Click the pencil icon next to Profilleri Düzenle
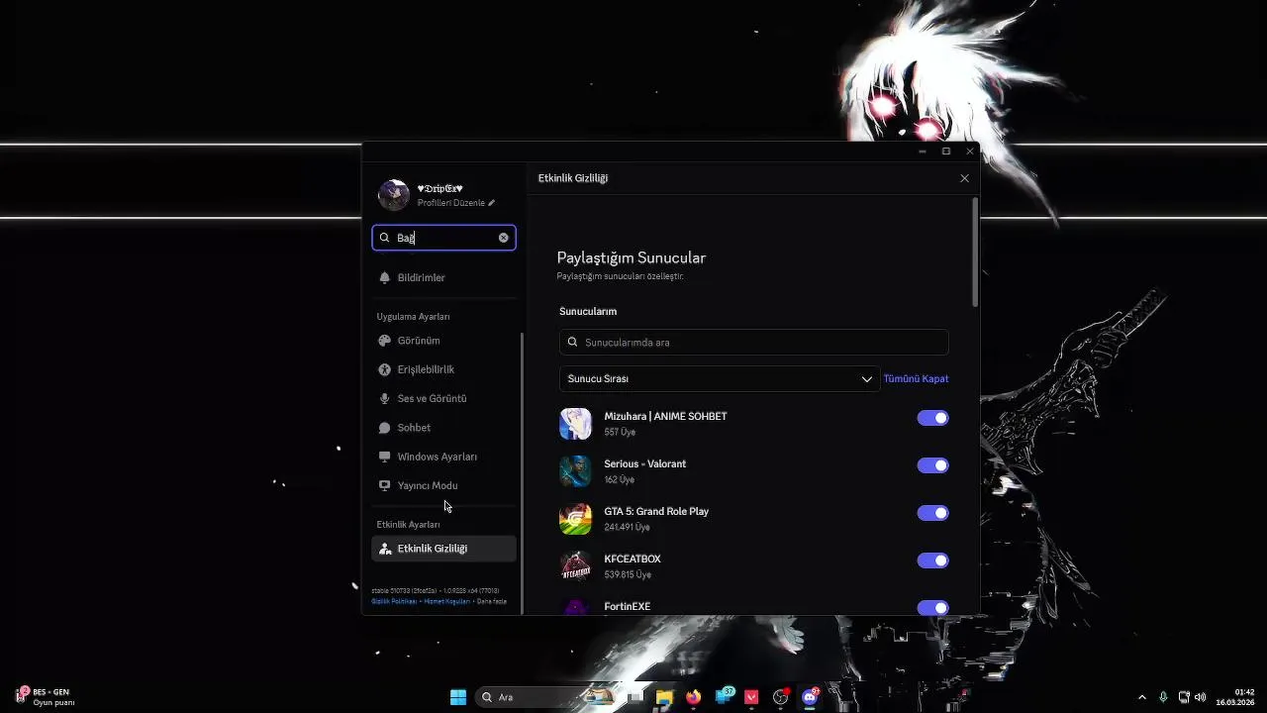1267x713 pixels. pyautogui.click(x=491, y=203)
